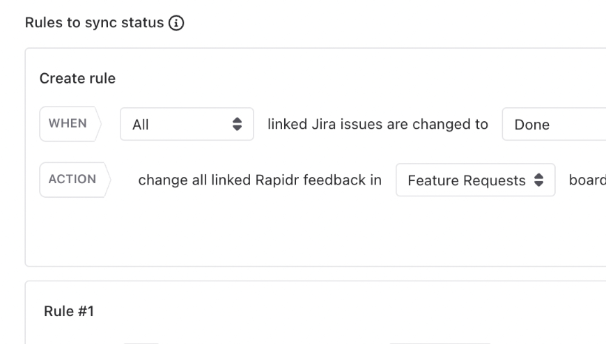Click the 'All' value in the WHEN row
Viewport: 606px width, 344px height.
[141, 125]
